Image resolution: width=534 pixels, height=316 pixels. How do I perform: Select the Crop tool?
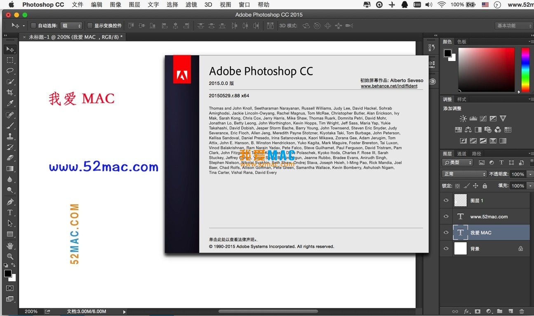(10, 92)
